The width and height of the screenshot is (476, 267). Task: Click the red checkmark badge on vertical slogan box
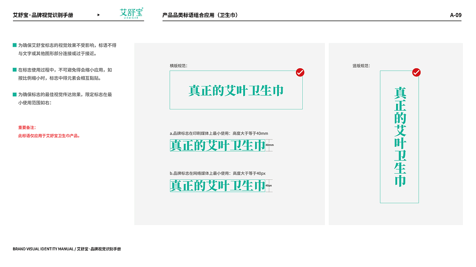point(416,72)
